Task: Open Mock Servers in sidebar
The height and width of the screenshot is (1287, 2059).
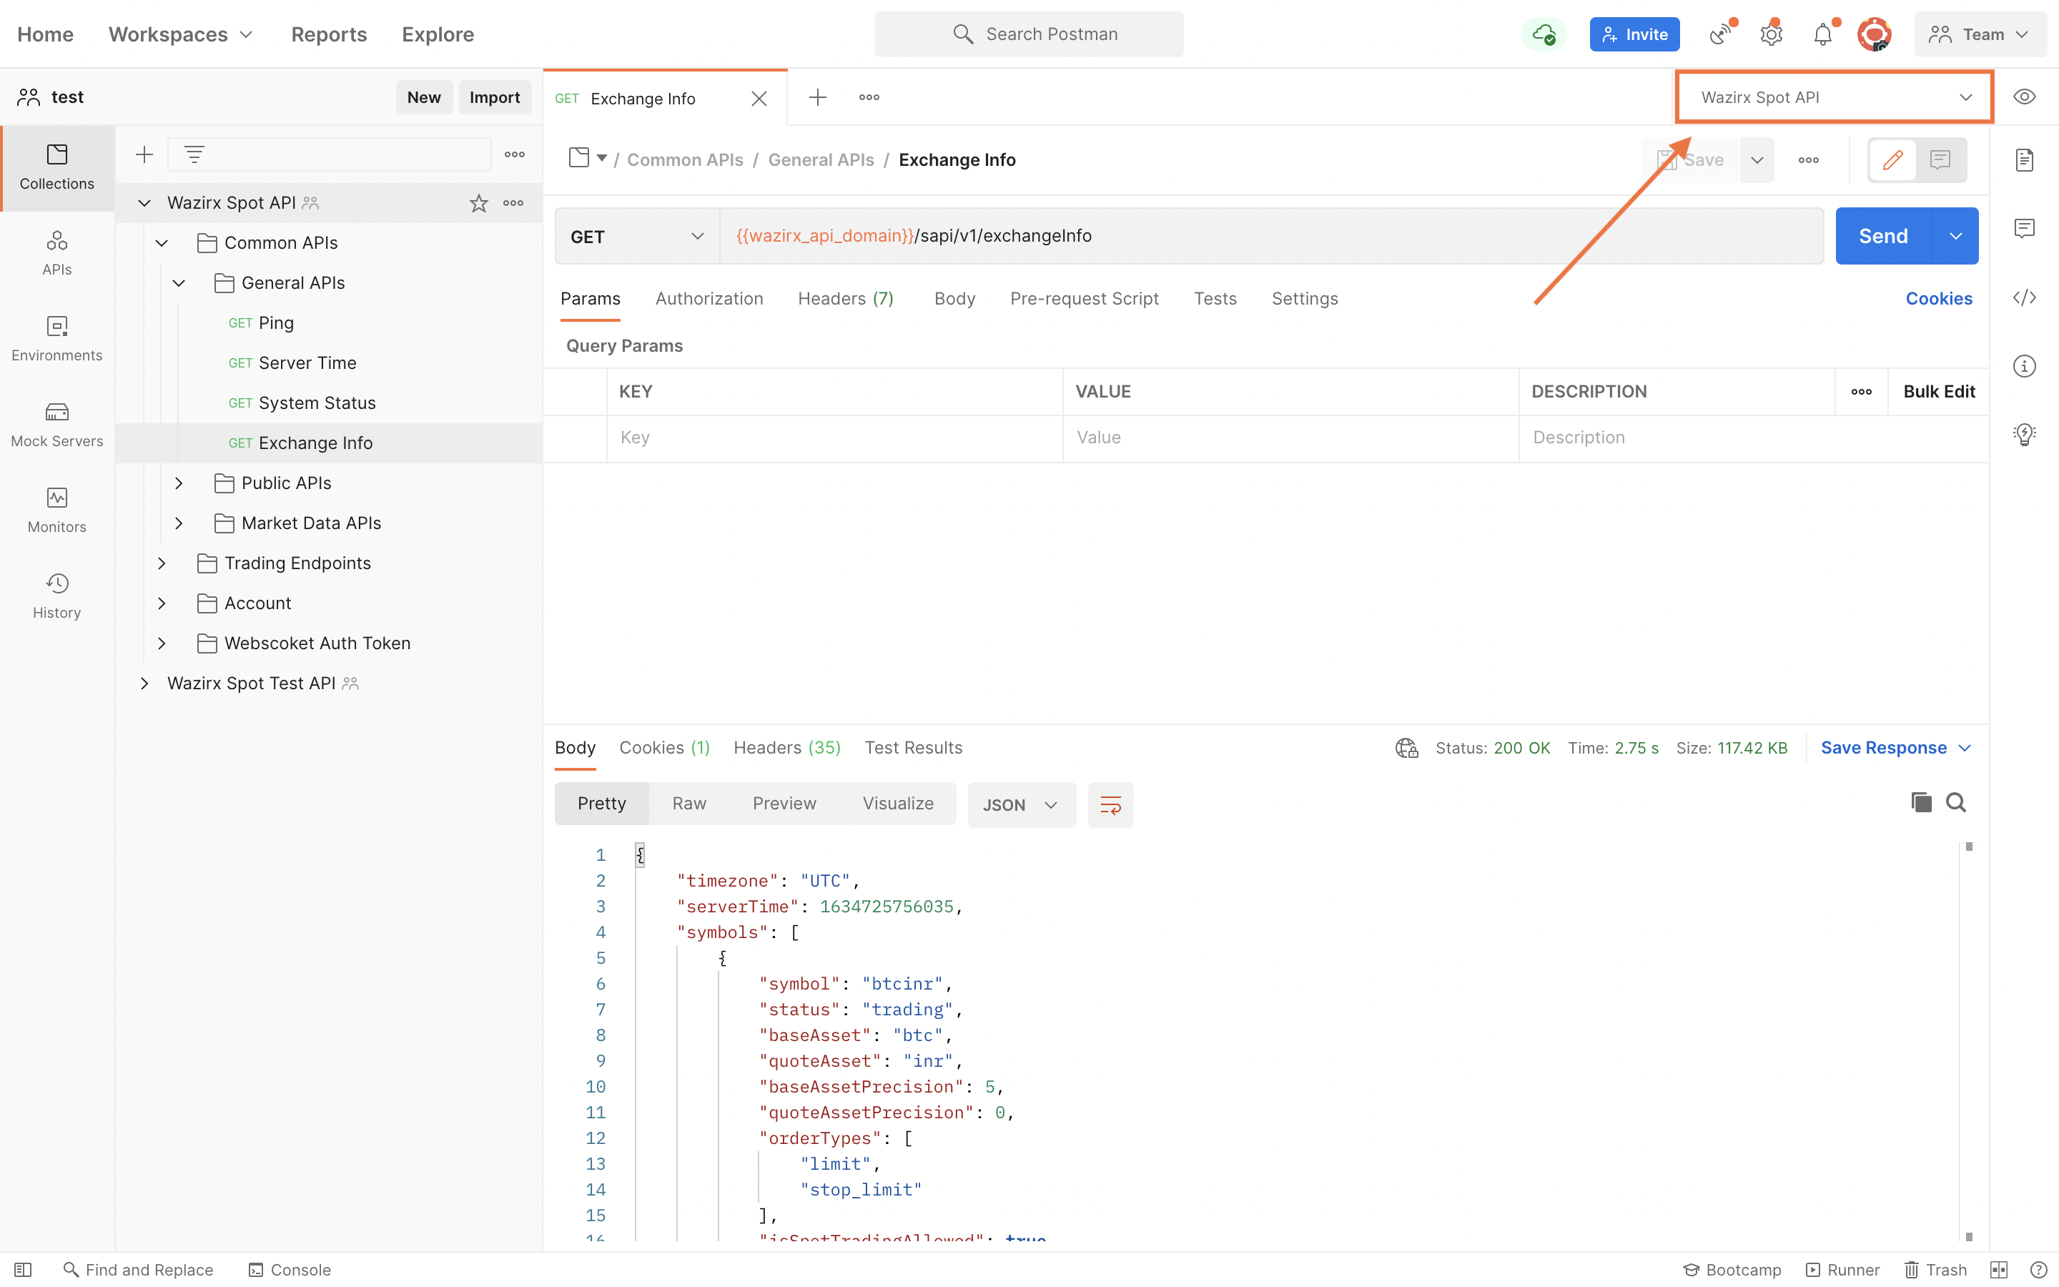Action: point(56,424)
